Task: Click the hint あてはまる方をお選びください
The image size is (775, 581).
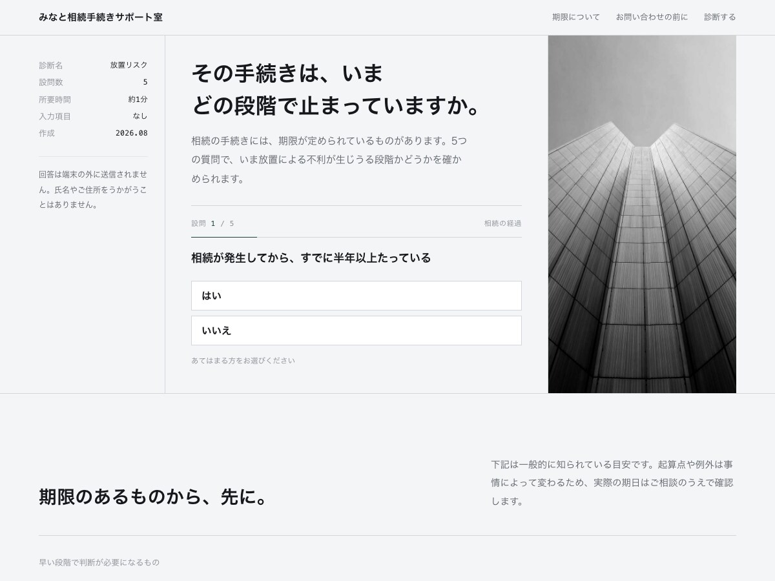Action: pos(243,361)
